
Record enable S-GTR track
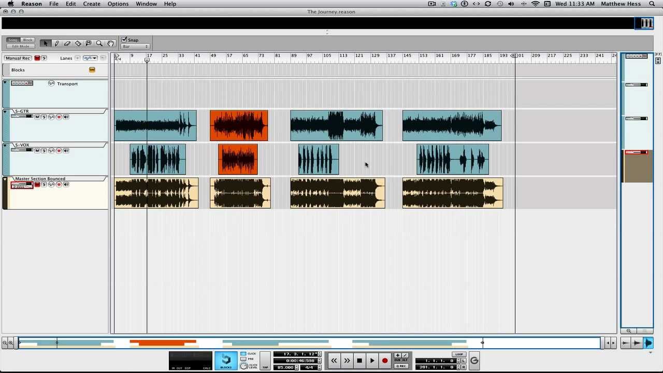point(59,117)
